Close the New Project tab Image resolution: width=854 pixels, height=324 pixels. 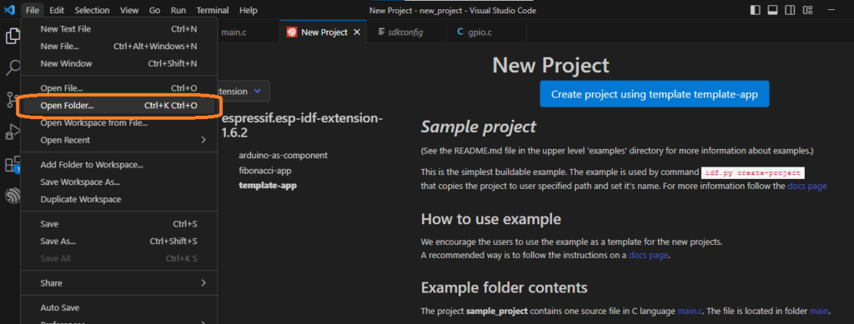[x=357, y=32]
